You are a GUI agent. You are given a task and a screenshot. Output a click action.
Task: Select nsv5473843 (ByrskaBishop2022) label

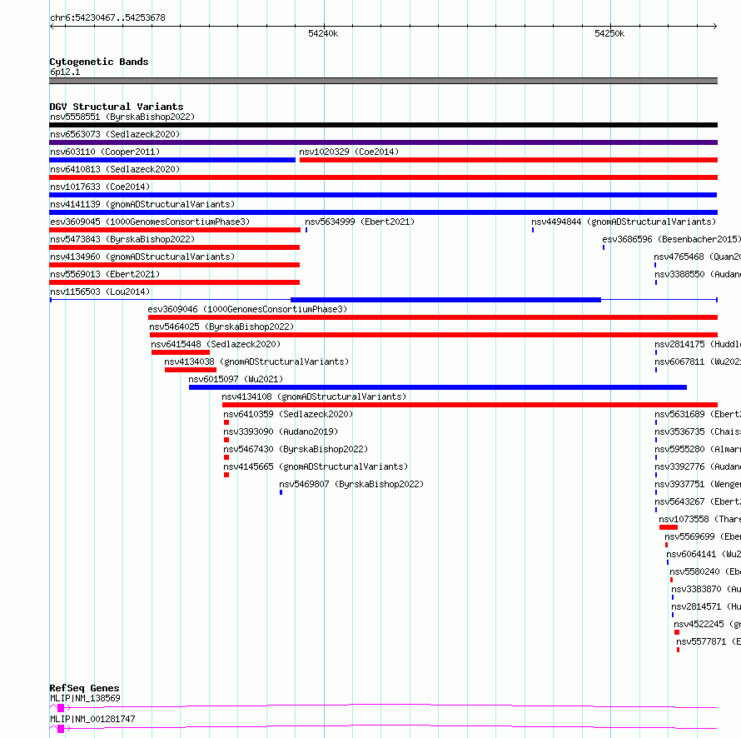122,239
